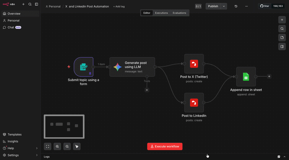Select the Post to X (Twitter) node
This screenshot has width=289, height=160.
pyautogui.click(x=194, y=64)
